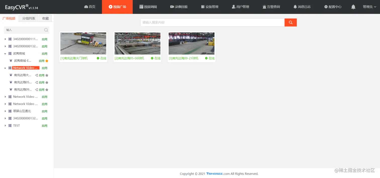Click the camera icon of 南充达海大...
The image size is (380, 178).
click(x=11, y=75)
